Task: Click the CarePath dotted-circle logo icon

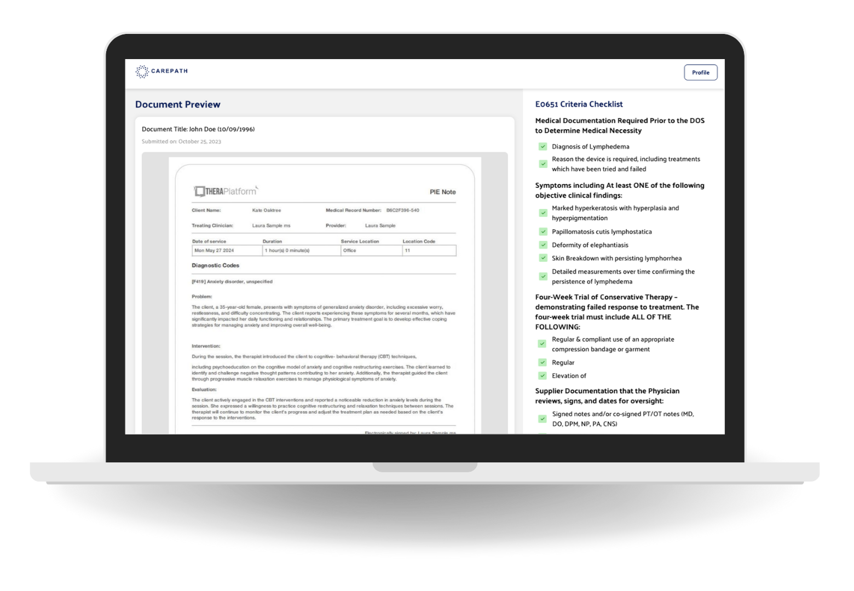Action: tap(142, 72)
